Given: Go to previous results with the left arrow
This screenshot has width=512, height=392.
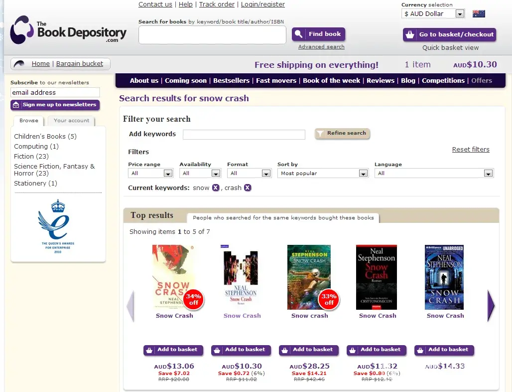Looking at the screenshot, I should (130, 306).
